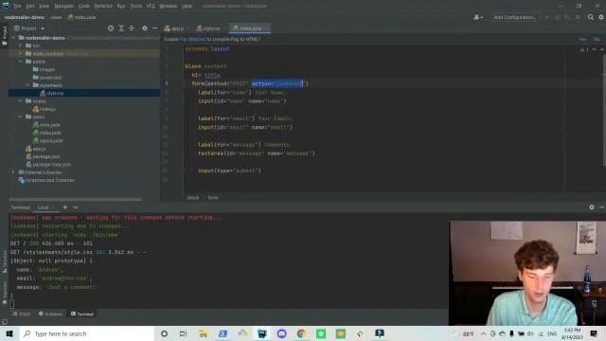Open the VCS menu
Viewport: 606px width, 341px height.
pyautogui.click(x=151, y=6)
